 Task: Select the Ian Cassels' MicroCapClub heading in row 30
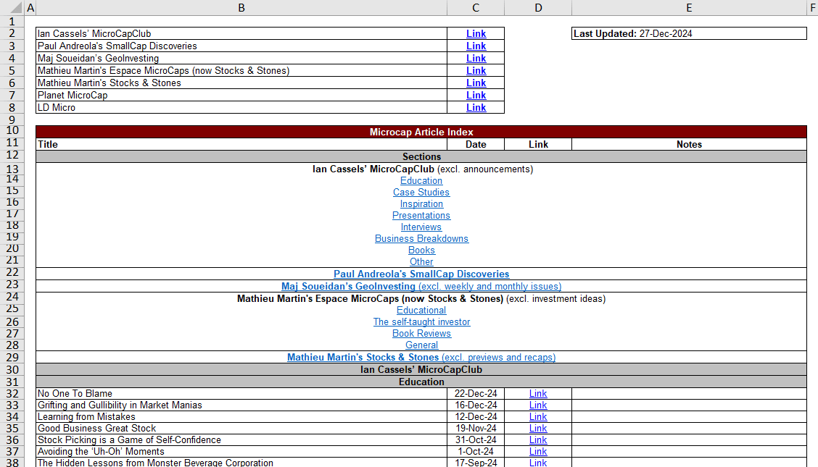coord(421,370)
